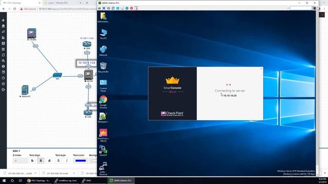Click the Z-index input field
This screenshot has width=328, height=184.
click(20, 160)
